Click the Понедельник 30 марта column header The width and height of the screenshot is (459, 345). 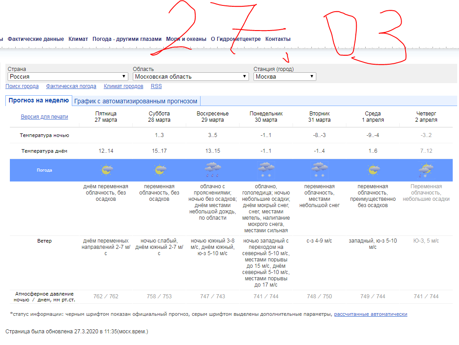tap(266, 117)
